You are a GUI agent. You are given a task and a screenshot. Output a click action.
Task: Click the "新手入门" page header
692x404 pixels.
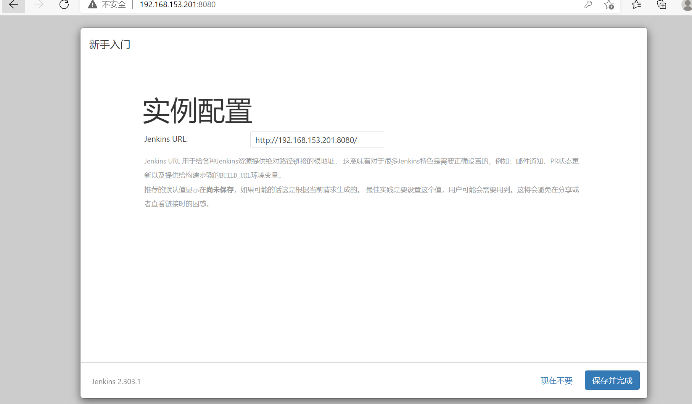click(x=109, y=45)
